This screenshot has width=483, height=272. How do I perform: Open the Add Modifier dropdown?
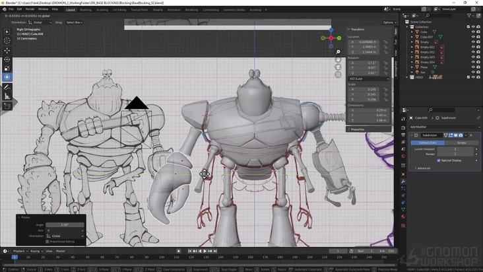(445, 127)
